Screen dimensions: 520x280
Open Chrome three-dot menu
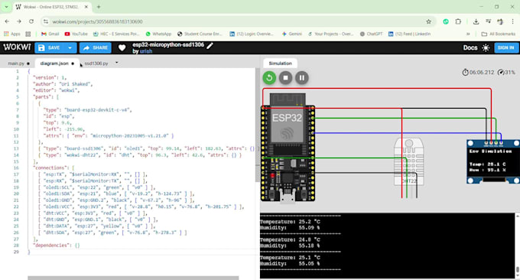pos(512,21)
